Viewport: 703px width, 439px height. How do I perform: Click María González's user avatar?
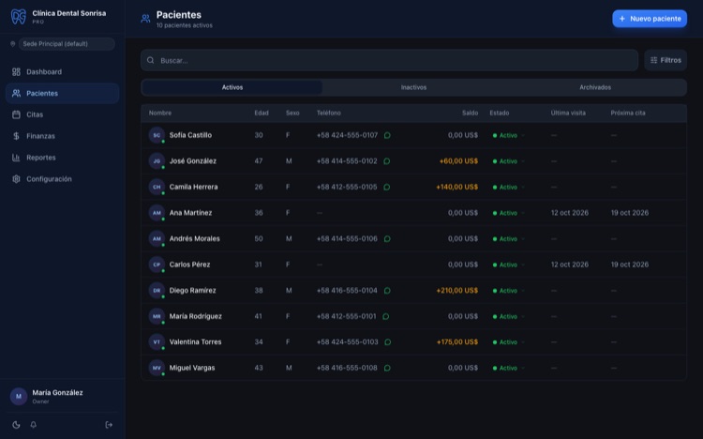point(19,397)
